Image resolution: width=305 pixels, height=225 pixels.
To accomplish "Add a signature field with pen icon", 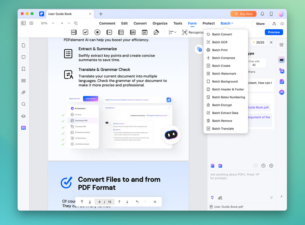I will point(156,32).
